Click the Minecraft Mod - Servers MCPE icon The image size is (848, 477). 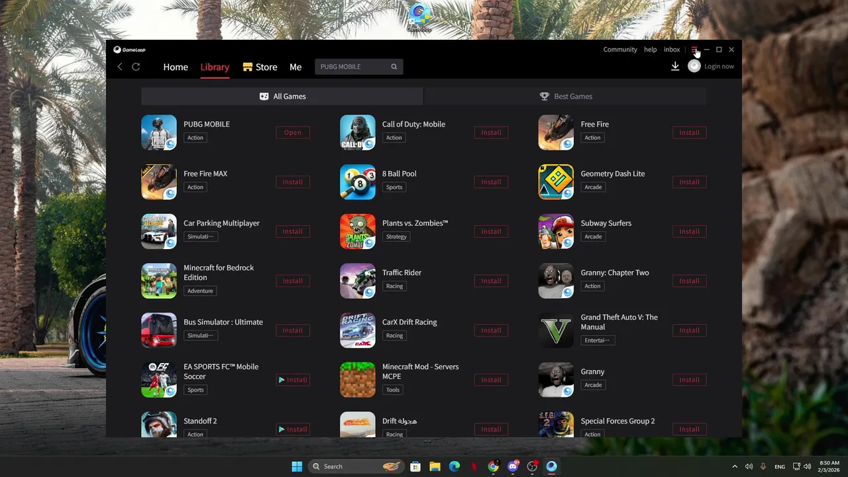[358, 380]
